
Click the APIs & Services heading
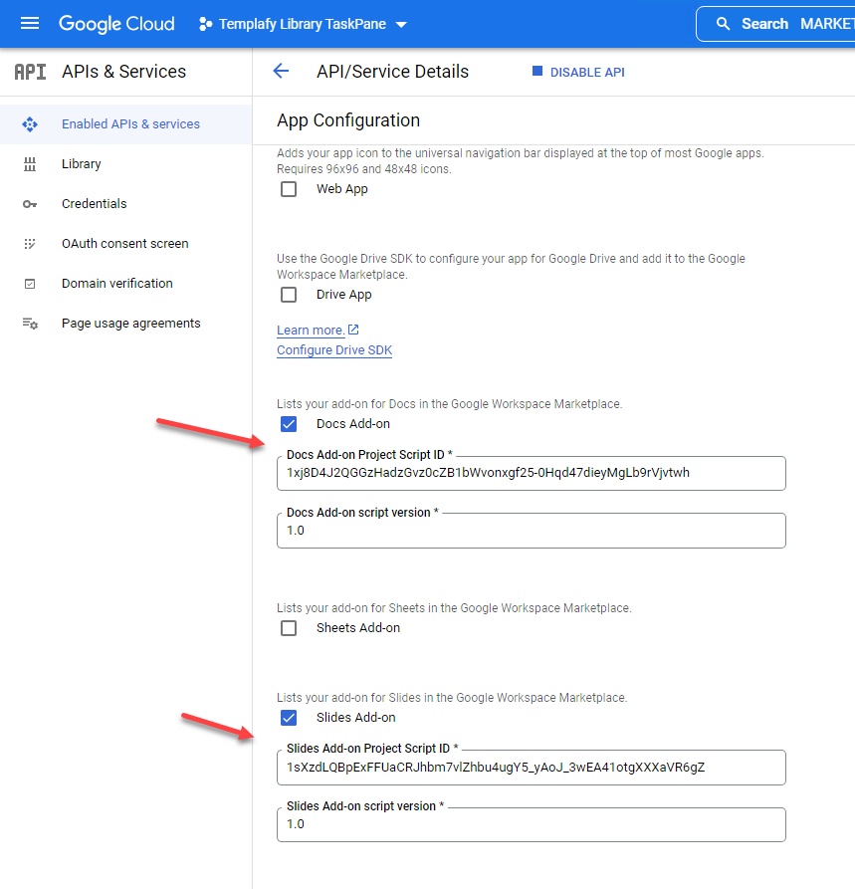[x=123, y=72]
